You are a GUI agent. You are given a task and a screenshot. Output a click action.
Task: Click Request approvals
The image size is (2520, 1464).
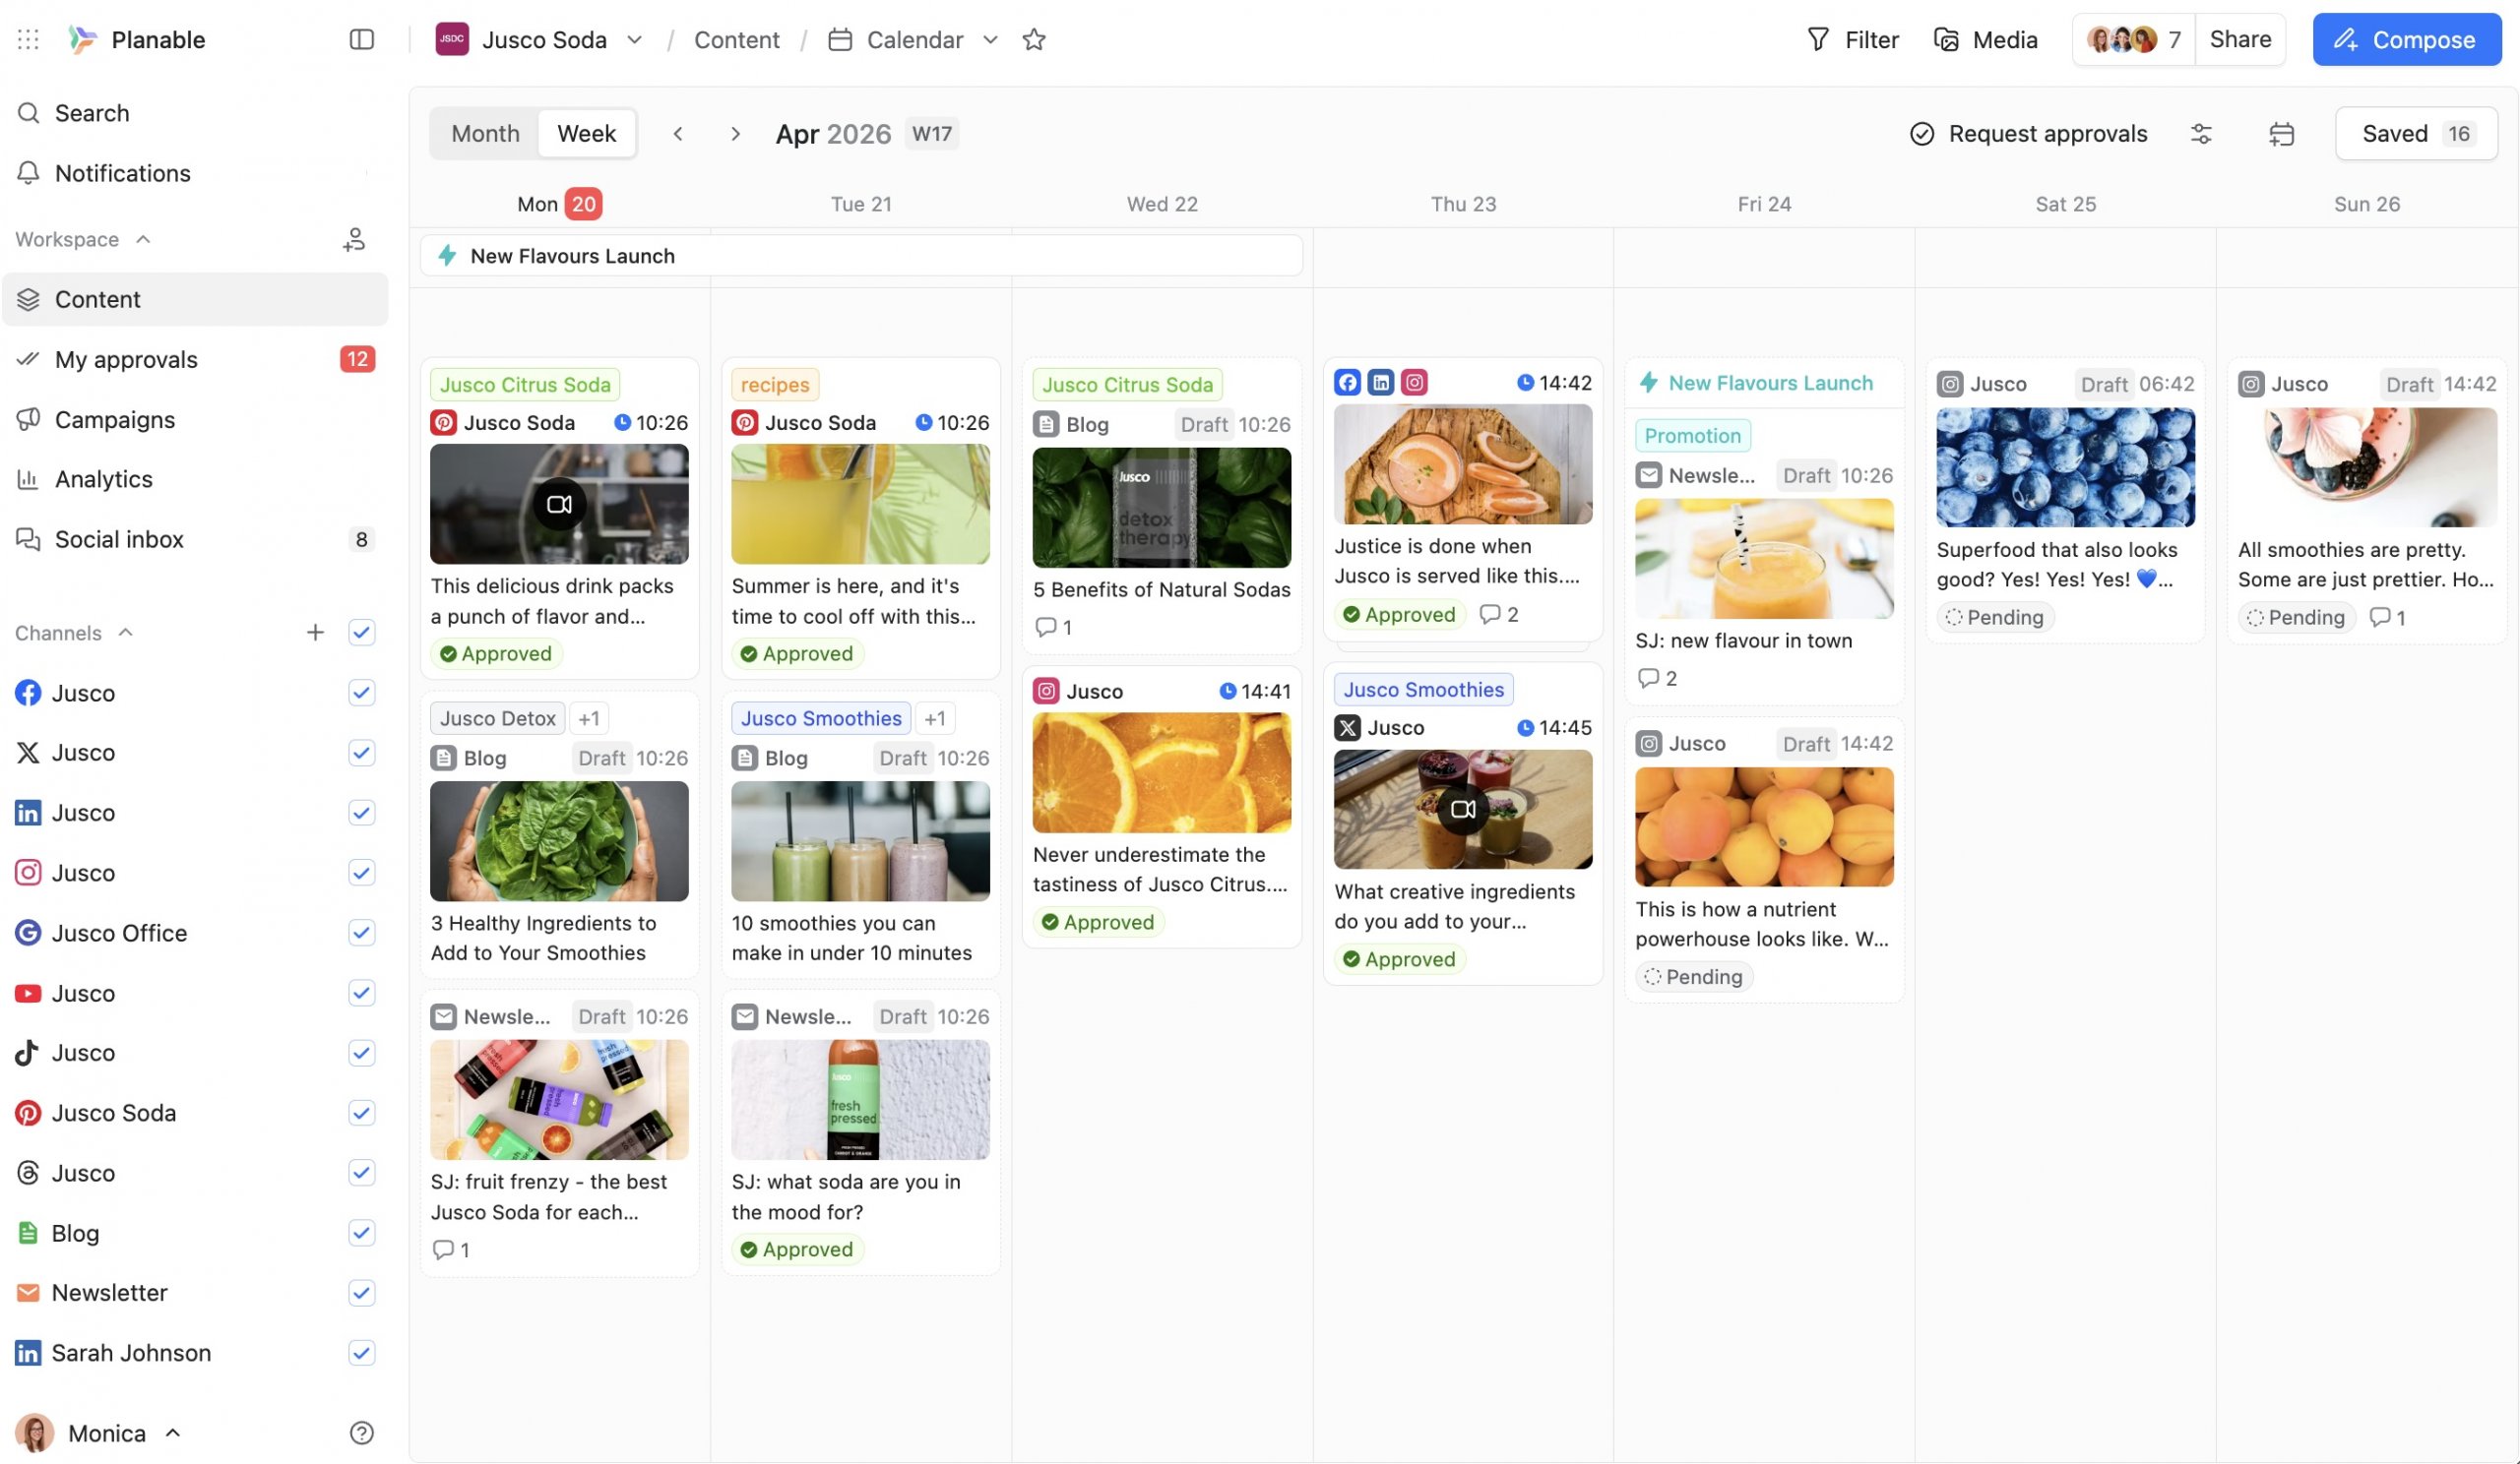2028,134
